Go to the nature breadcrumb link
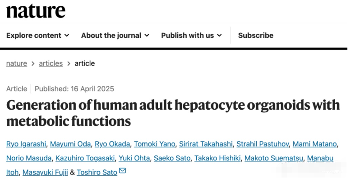 [17, 63]
